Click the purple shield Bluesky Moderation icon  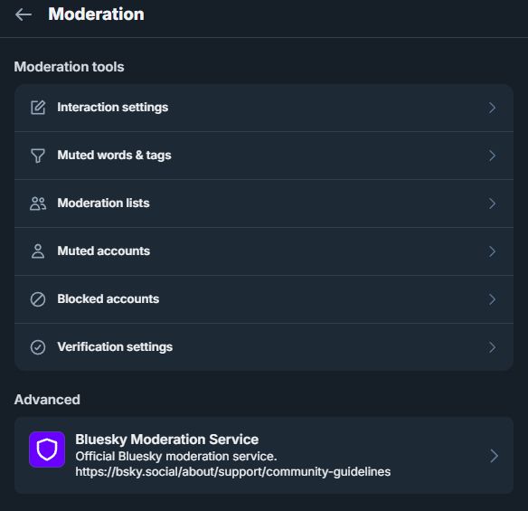click(x=47, y=449)
